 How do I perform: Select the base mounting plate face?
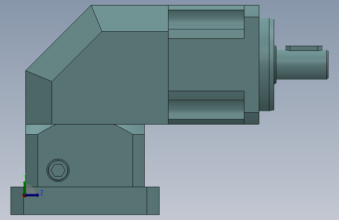[85, 201]
